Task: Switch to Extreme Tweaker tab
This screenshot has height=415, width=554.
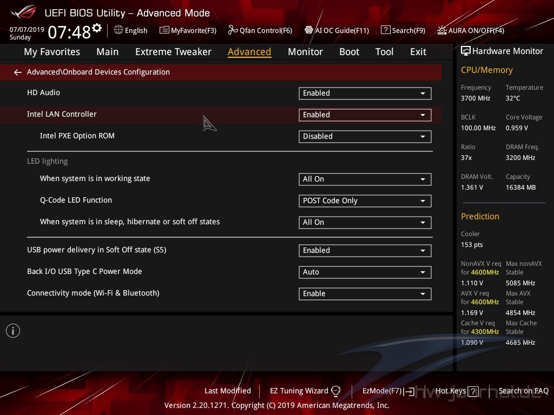Action: (x=173, y=52)
